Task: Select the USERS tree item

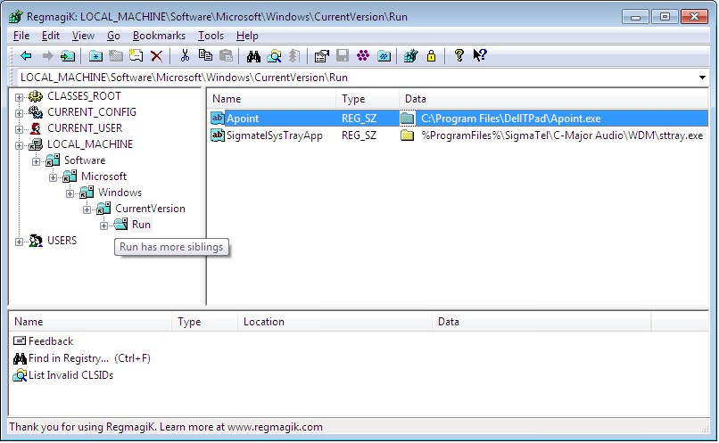Action: pos(62,241)
